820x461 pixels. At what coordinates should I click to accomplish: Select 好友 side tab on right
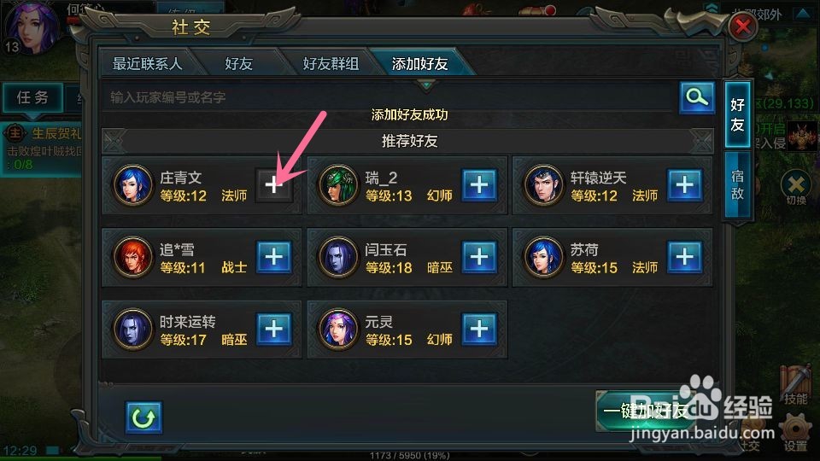point(737,115)
